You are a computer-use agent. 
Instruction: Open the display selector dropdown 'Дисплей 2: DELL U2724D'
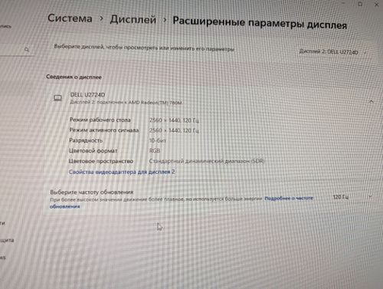[x=333, y=52]
